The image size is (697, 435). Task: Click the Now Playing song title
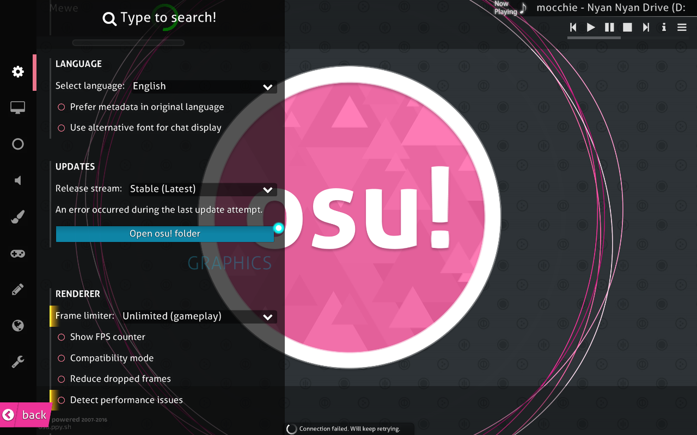(x=610, y=8)
